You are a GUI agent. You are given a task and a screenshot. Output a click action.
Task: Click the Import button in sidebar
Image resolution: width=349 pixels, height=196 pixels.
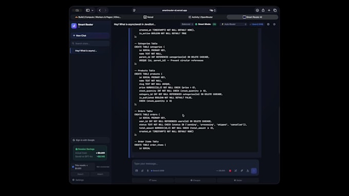[x=100, y=174]
